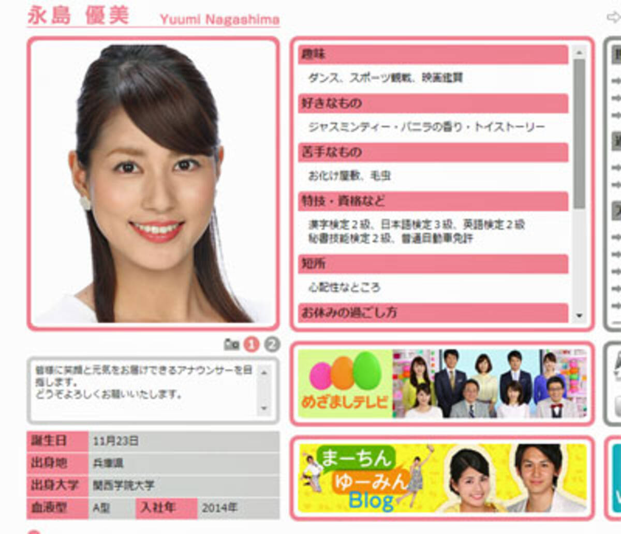The width and height of the screenshot is (621, 534).
Task: Click the 誕生日 row header
Action: (50, 441)
